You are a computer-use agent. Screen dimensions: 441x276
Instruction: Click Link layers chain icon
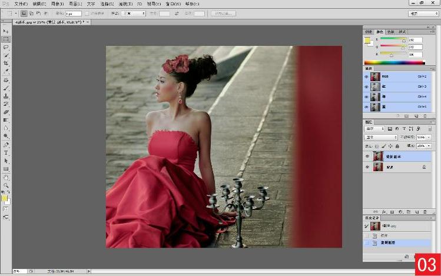pyautogui.click(x=376, y=212)
